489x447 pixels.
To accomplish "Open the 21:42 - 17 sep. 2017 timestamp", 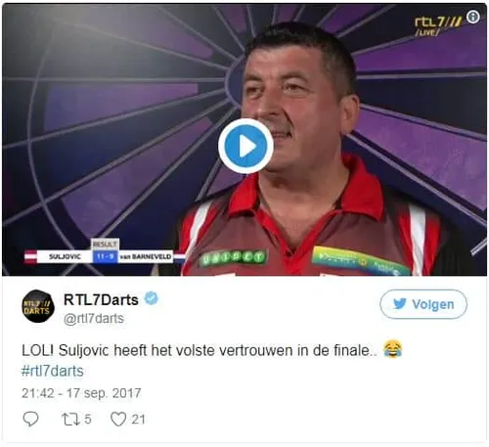I will (x=81, y=393).
